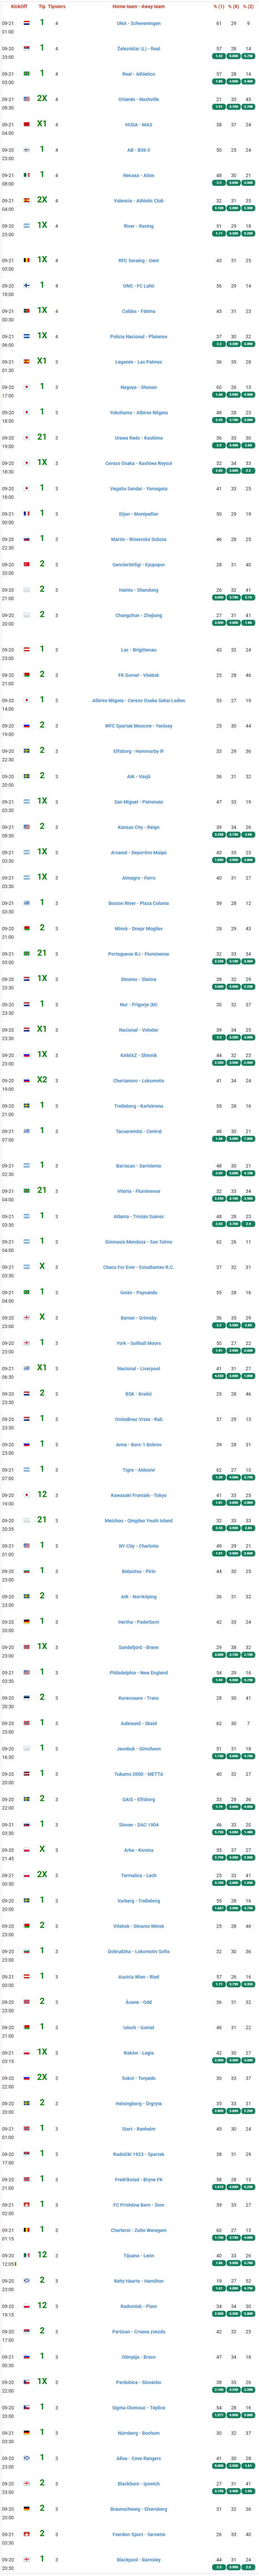Click the Spain flag beside Valencia - Athletic Club
This screenshot has height=2576, width=259.
27,200
